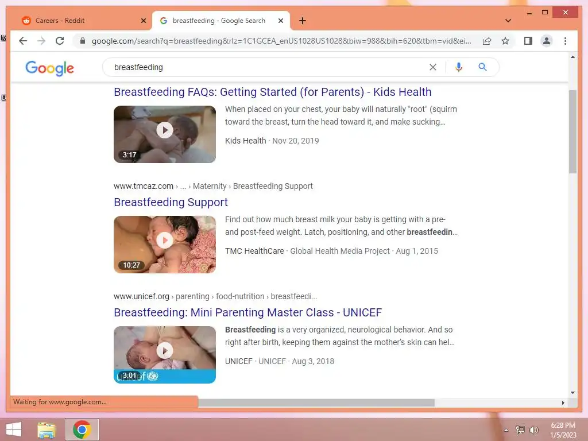Click into the breastfeeding search field

pos(266,67)
